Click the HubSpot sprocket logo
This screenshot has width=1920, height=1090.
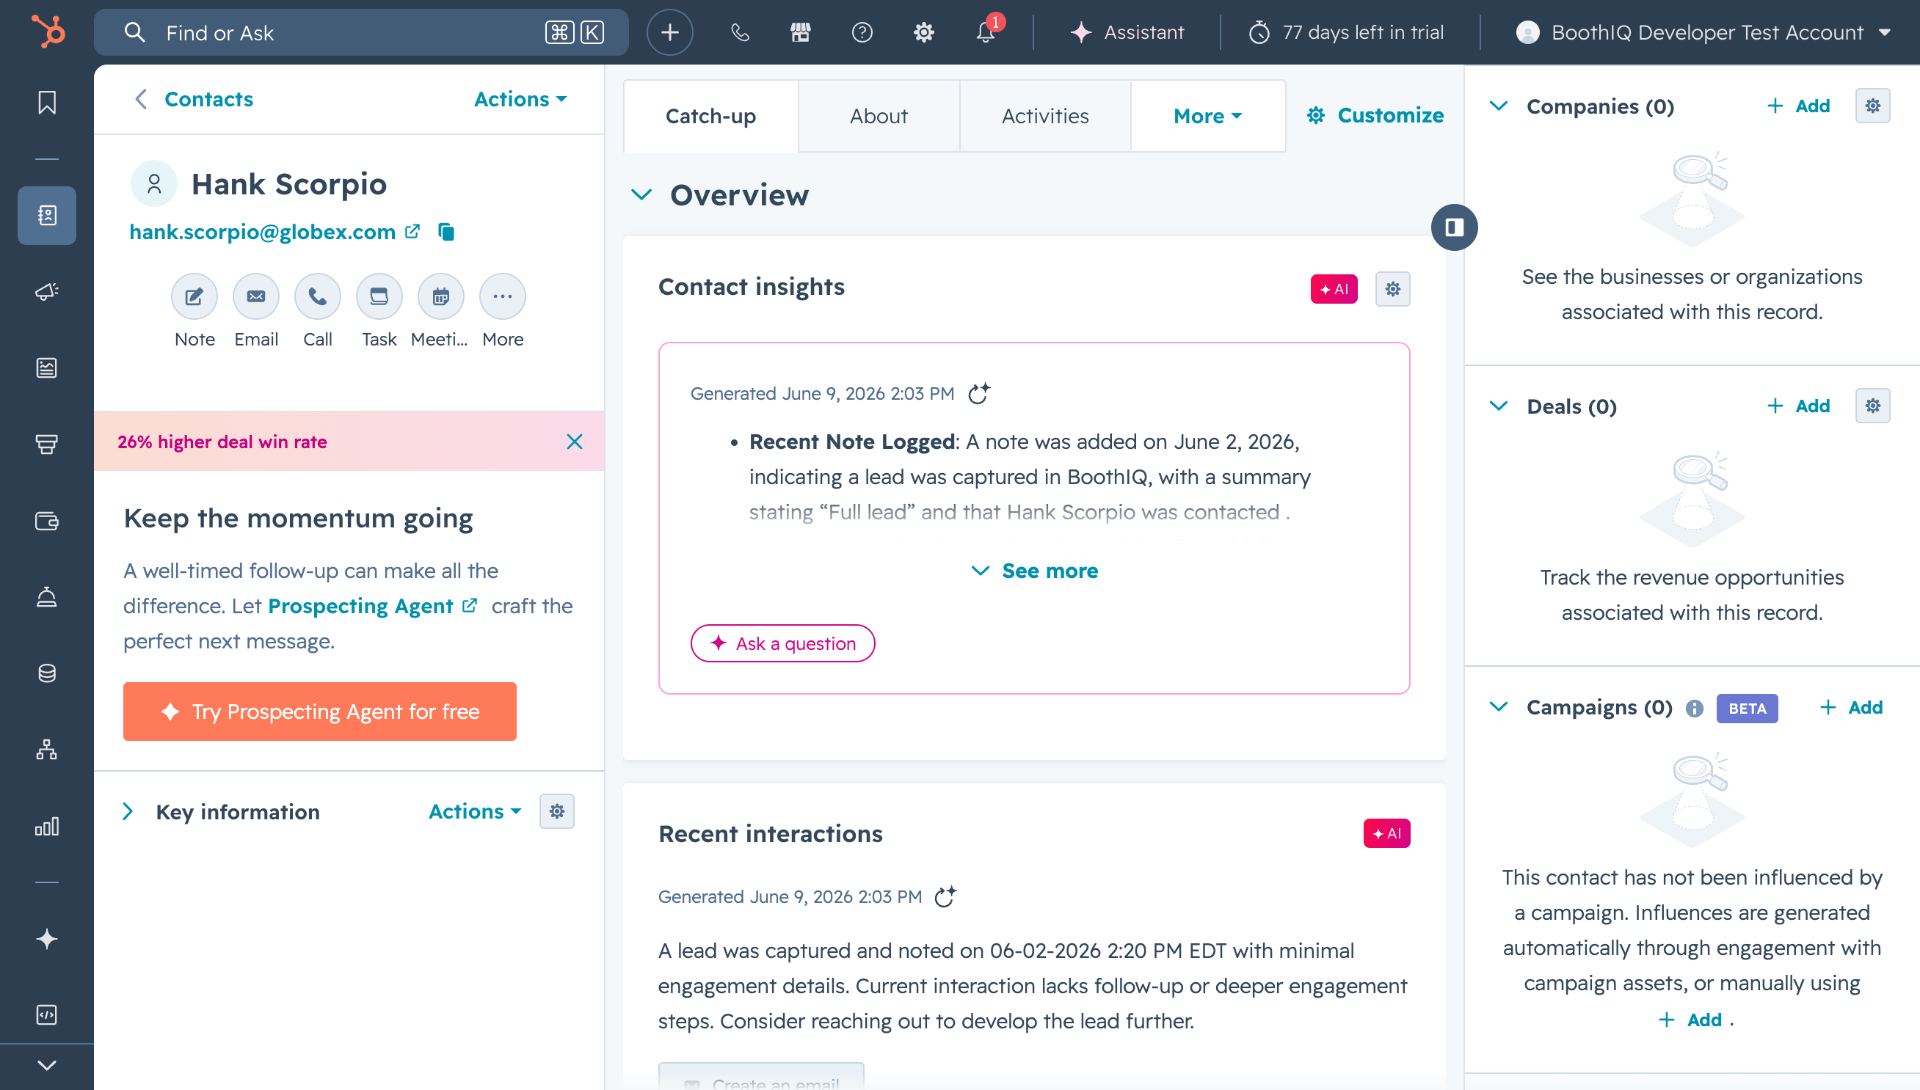point(47,32)
